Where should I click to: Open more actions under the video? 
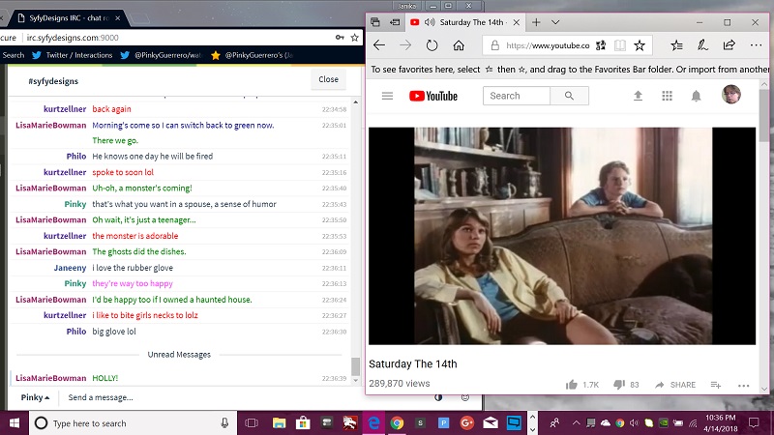coord(743,385)
